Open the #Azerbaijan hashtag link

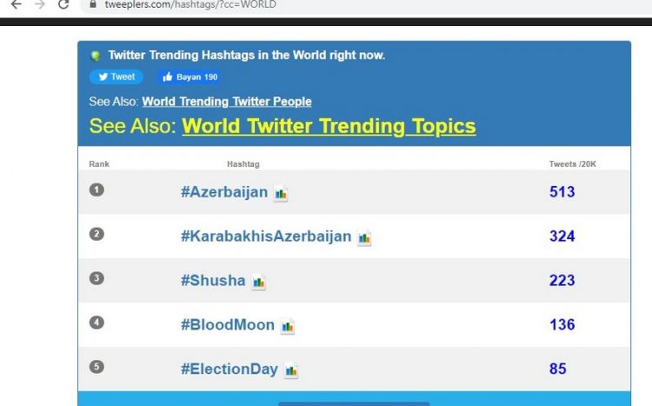(x=224, y=192)
